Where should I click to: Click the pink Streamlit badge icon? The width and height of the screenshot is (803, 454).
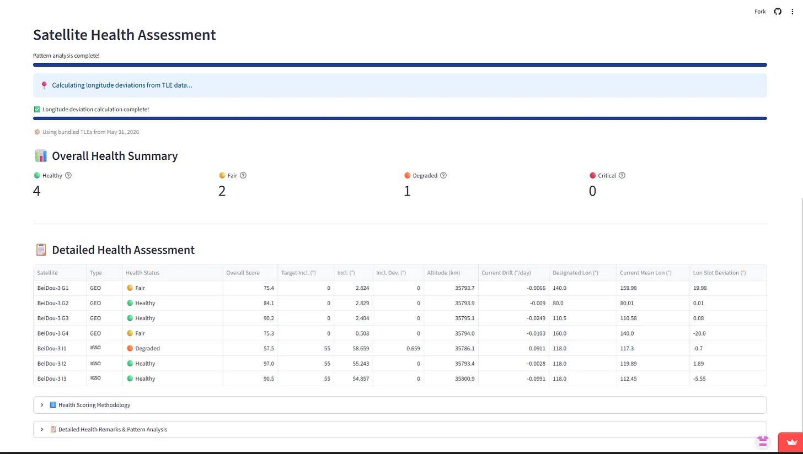pyautogui.click(x=763, y=441)
